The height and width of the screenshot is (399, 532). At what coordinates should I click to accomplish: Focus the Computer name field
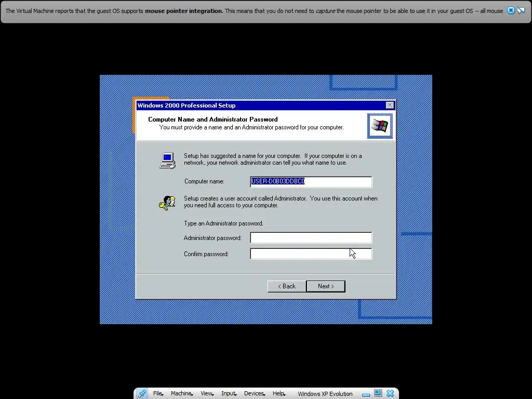311,181
